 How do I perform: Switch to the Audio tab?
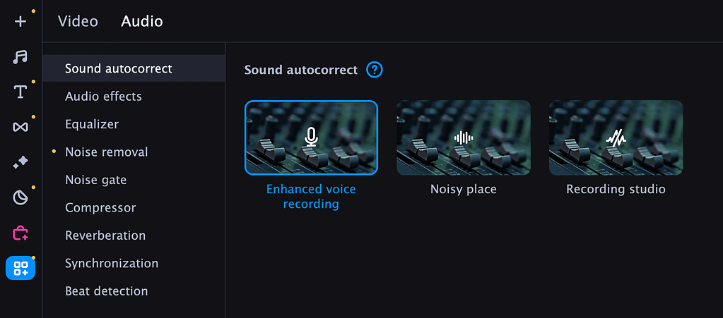tap(142, 21)
